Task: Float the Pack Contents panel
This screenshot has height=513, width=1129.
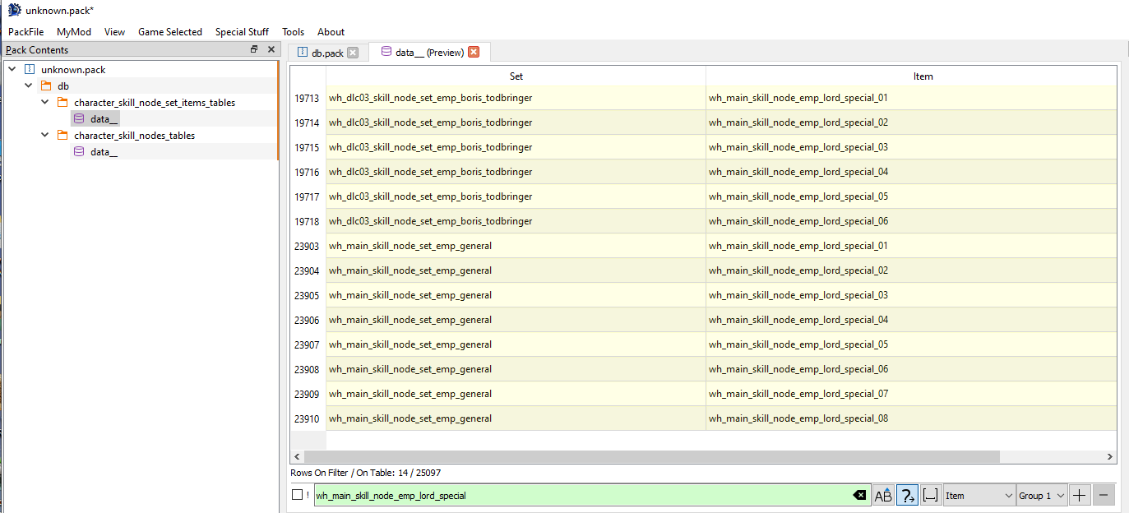Action: coord(254,50)
